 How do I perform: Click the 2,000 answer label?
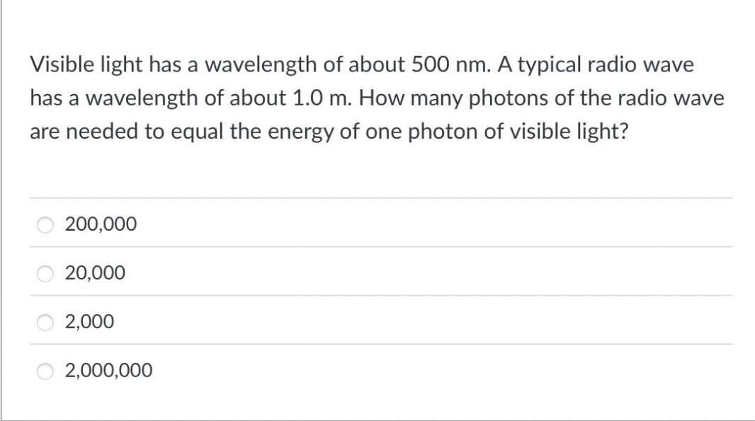point(89,321)
